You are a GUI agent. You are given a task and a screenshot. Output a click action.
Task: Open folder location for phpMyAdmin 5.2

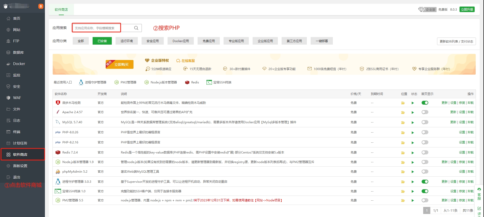403,172
